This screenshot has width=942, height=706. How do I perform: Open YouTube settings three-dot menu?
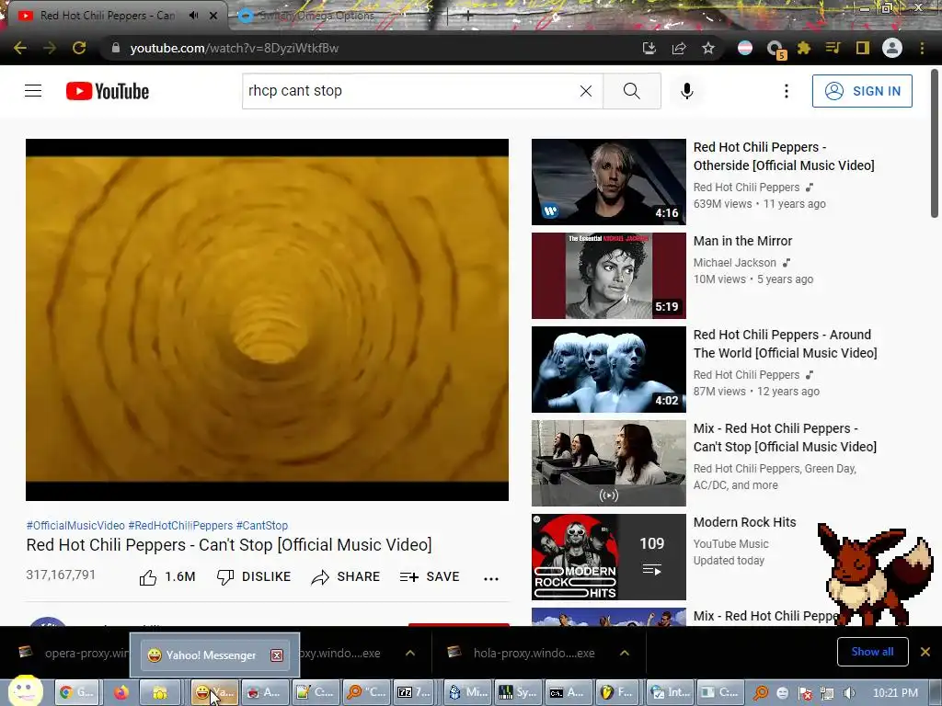786,91
